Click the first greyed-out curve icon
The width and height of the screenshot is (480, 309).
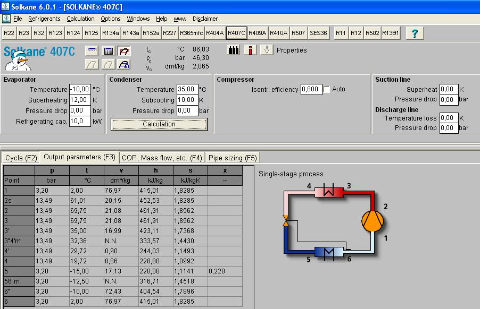pos(92,64)
